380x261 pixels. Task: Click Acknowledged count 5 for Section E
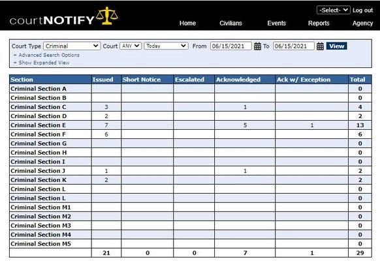(x=245, y=125)
